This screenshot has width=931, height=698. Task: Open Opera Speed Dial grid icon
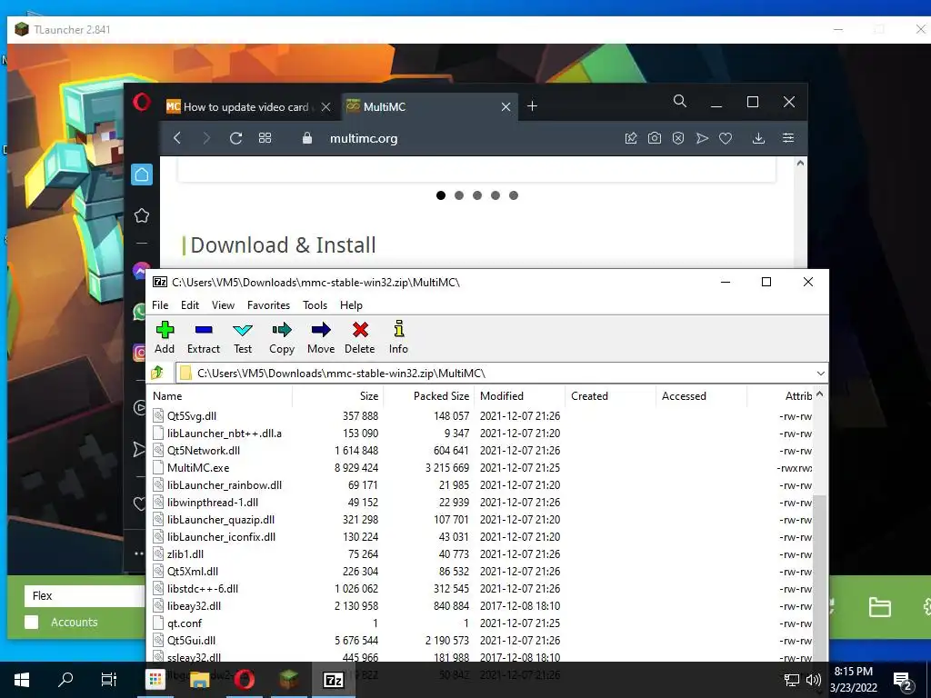pos(265,138)
